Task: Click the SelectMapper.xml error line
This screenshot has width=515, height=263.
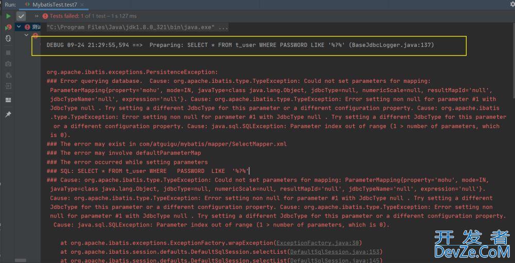Action: point(166,144)
